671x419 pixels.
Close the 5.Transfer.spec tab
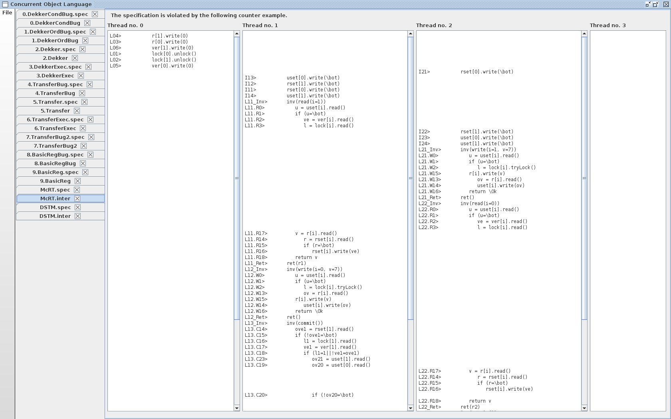click(x=84, y=102)
